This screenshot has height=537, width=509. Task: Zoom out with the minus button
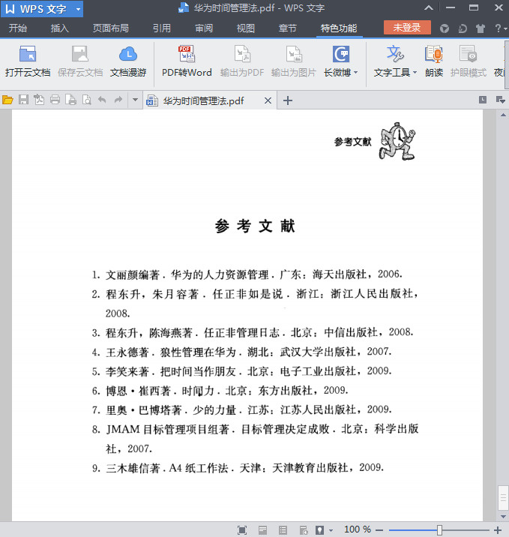click(x=379, y=530)
